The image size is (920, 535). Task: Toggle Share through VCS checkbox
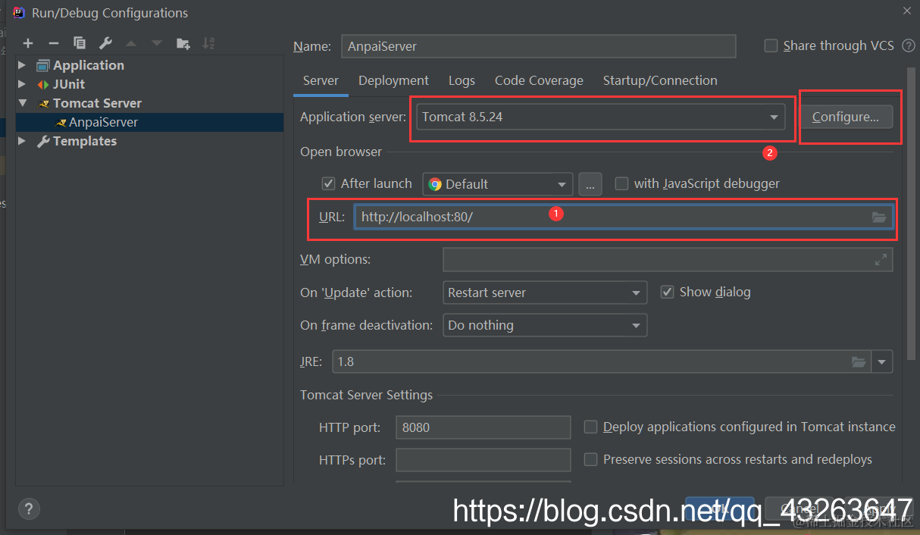click(x=771, y=46)
